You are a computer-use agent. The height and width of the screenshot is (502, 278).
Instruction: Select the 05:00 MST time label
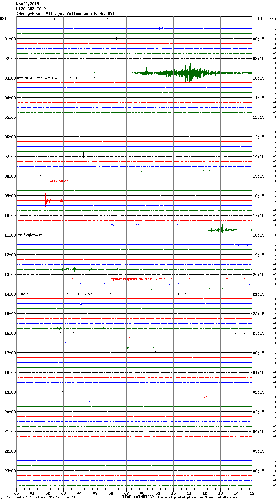[x=10, y=117]
